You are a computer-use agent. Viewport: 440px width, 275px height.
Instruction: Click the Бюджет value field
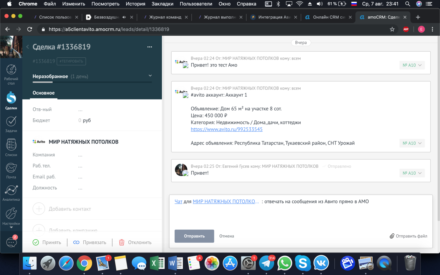(x=84, y=120)
